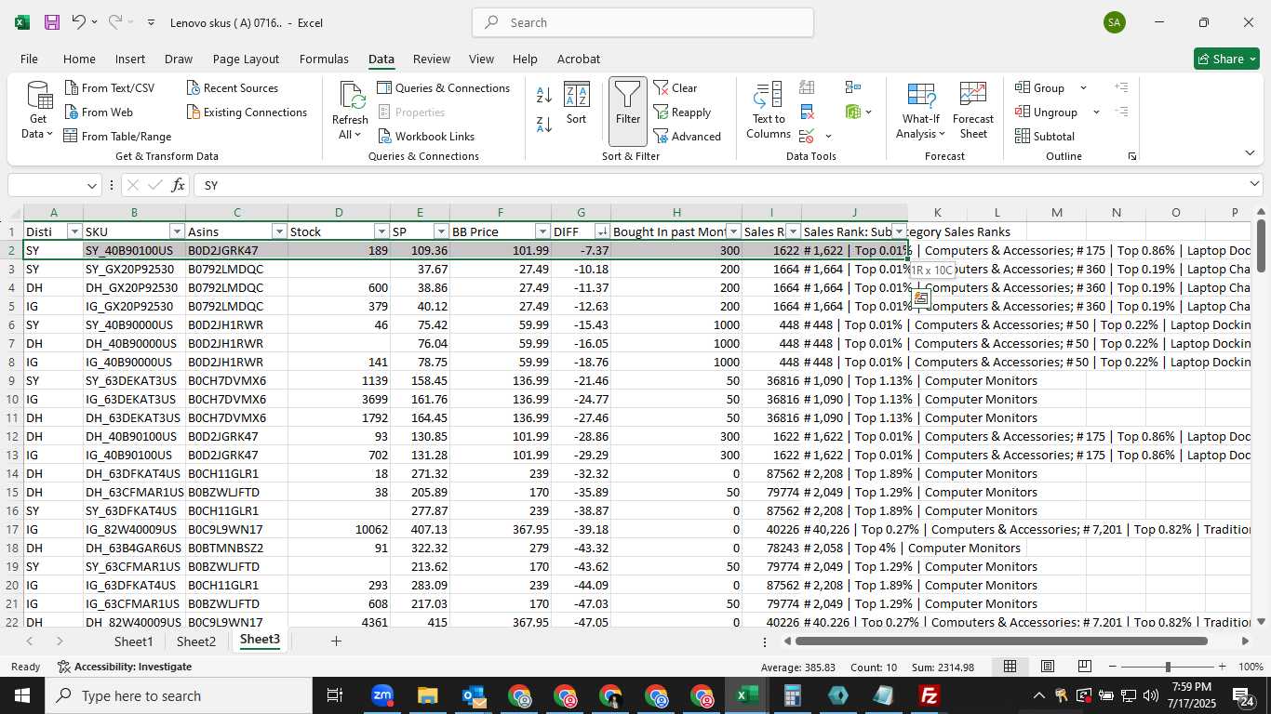Import data From Web
Screen dimensions: 1271x714
tap(99, 112)
